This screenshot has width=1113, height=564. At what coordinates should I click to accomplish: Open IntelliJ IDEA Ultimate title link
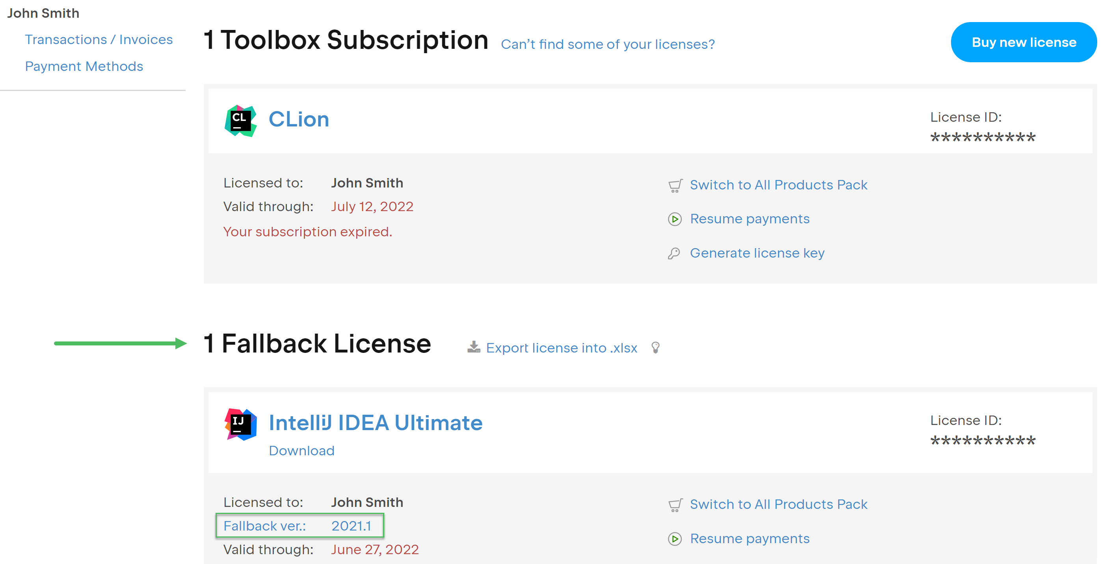click(376, 423)
